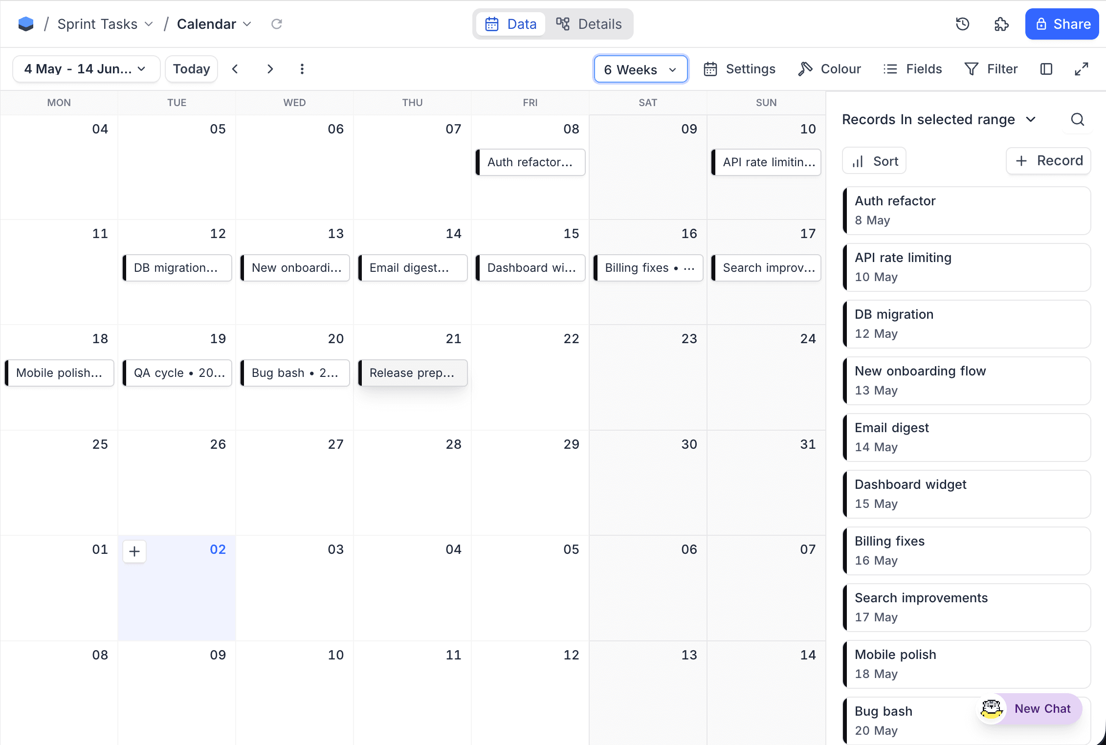The width and height of the screenshot is (1106, 745).
Task: Open New onboarding event on 13
Action: (295, 268)
